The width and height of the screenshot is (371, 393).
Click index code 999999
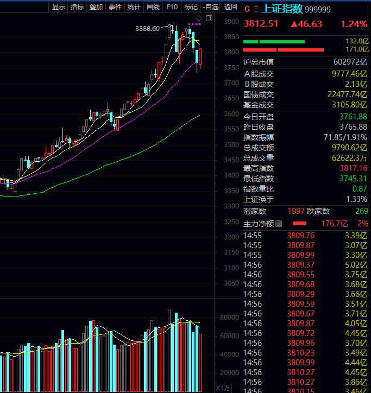pos(318,10)
